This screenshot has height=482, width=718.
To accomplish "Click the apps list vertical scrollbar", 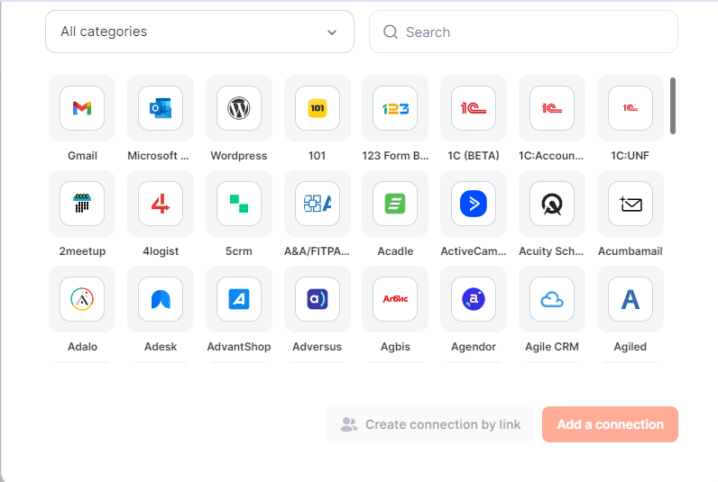I will coord(673,105).
